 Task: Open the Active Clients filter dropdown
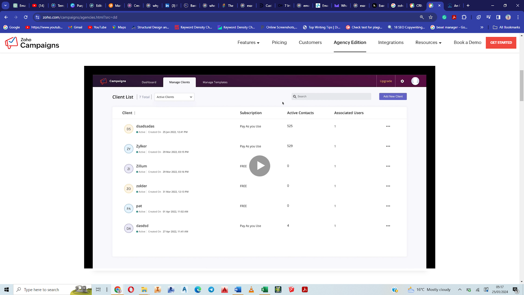pyautogui.click(x=174, y=97)
